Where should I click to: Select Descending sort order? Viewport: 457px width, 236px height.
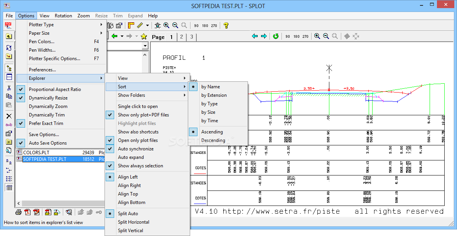coord(218,140)
